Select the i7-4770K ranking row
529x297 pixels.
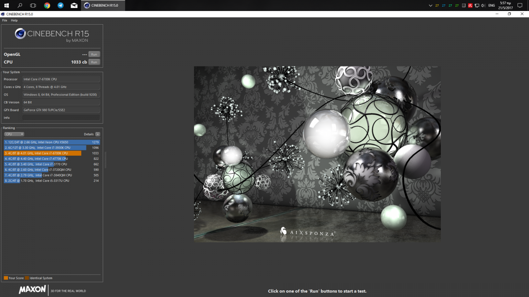click(x=52, y=159)
